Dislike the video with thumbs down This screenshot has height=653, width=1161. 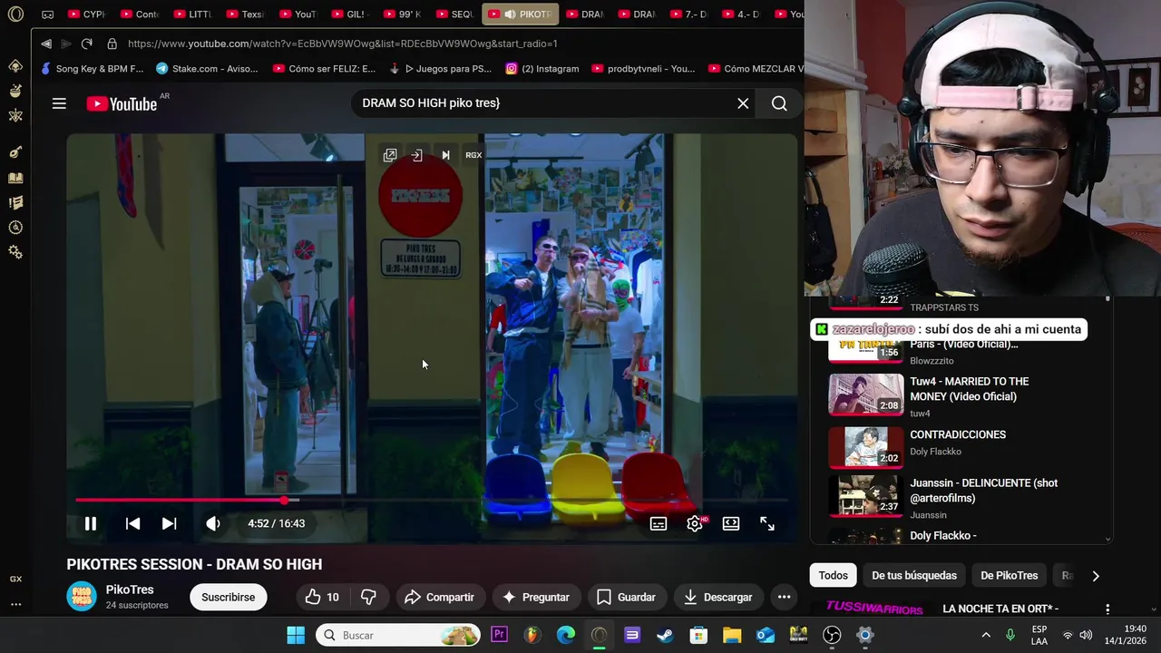(369, 597)
